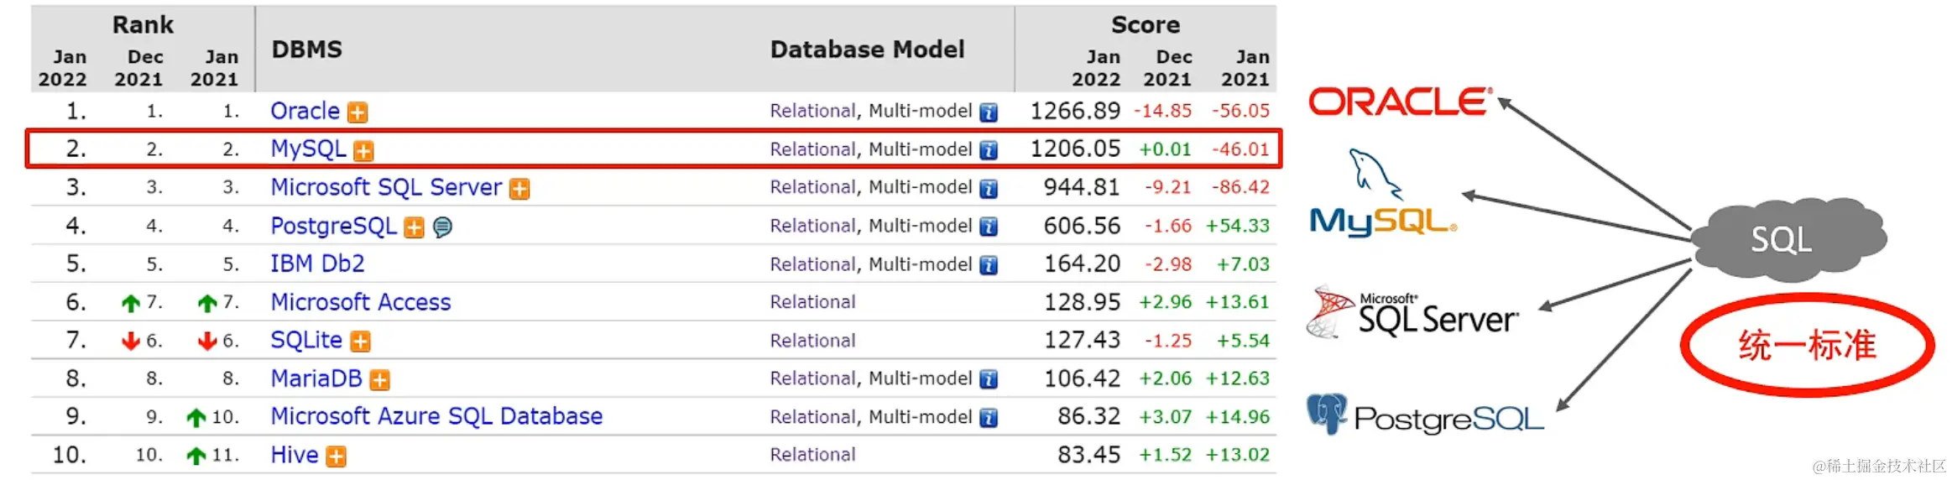This screenshot has width=1952, height=480.
Task: Open the Microsoft SQL Server link
Action: pyautogui.click(x=386, y=187)
